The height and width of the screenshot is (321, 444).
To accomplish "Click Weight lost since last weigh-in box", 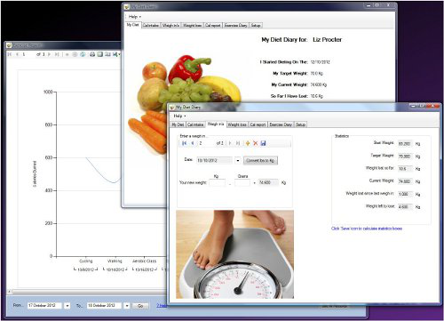I will [405, 194].
